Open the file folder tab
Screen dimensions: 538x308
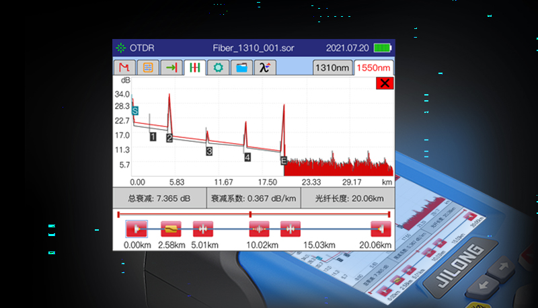(241, 67)
